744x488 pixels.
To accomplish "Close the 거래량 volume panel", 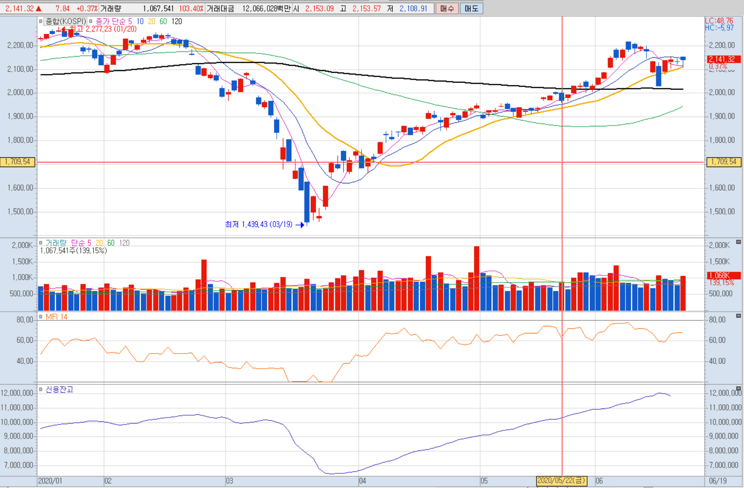I will point(738,242).
